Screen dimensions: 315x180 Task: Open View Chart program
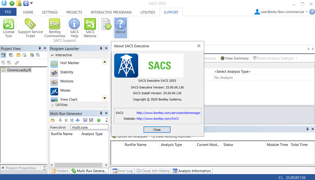click(69, 99)
